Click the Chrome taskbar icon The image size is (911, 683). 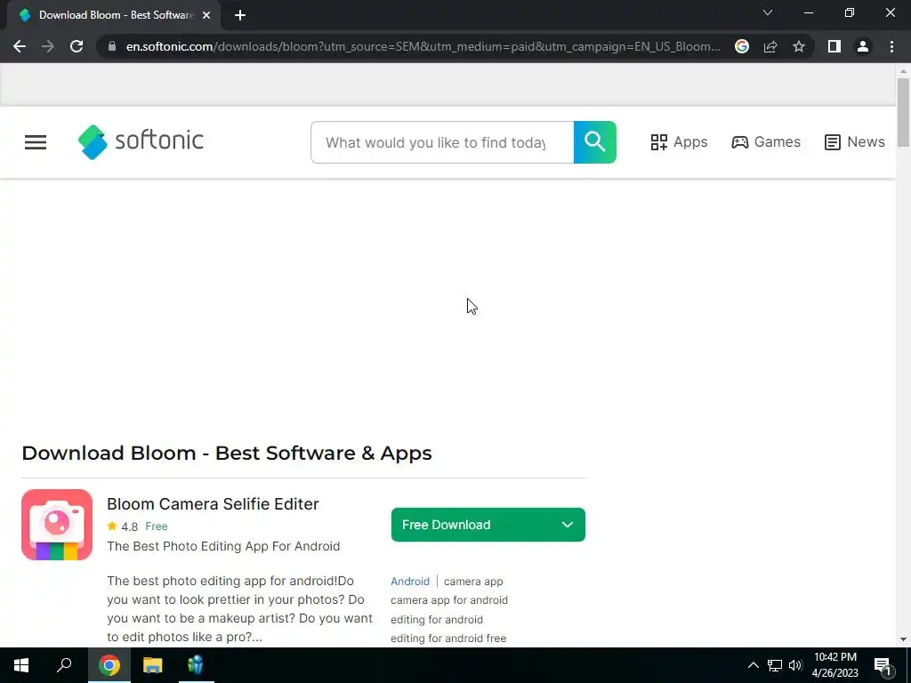pyautogui.click(x=109, y=665)
